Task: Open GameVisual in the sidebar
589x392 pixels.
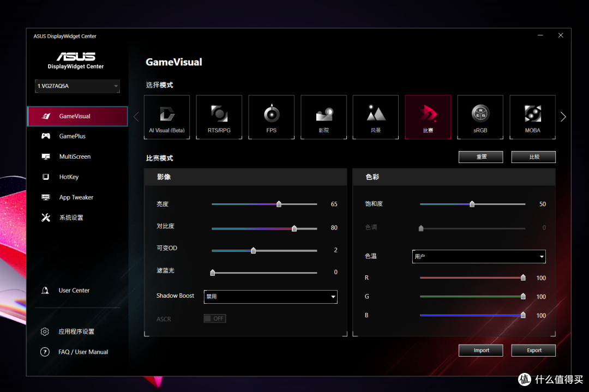Action: tap(77, 116)
